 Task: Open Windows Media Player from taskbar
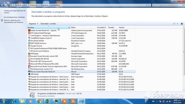point(31,101)
